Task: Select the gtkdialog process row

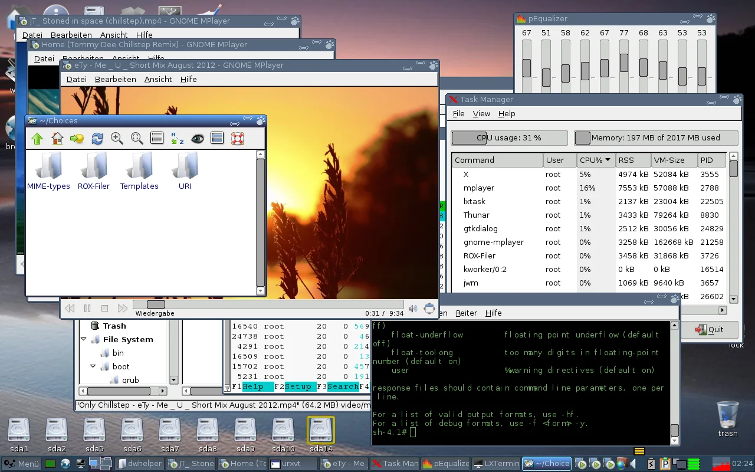Action: (x=590, y=228)
